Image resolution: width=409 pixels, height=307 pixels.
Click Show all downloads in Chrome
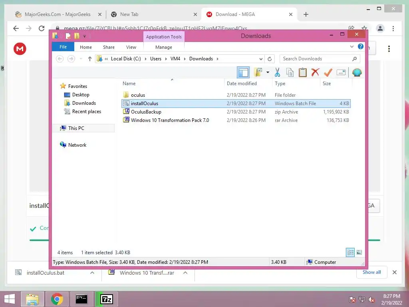point(371,272)
